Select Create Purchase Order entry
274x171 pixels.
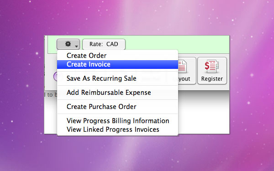coord(117,107)
